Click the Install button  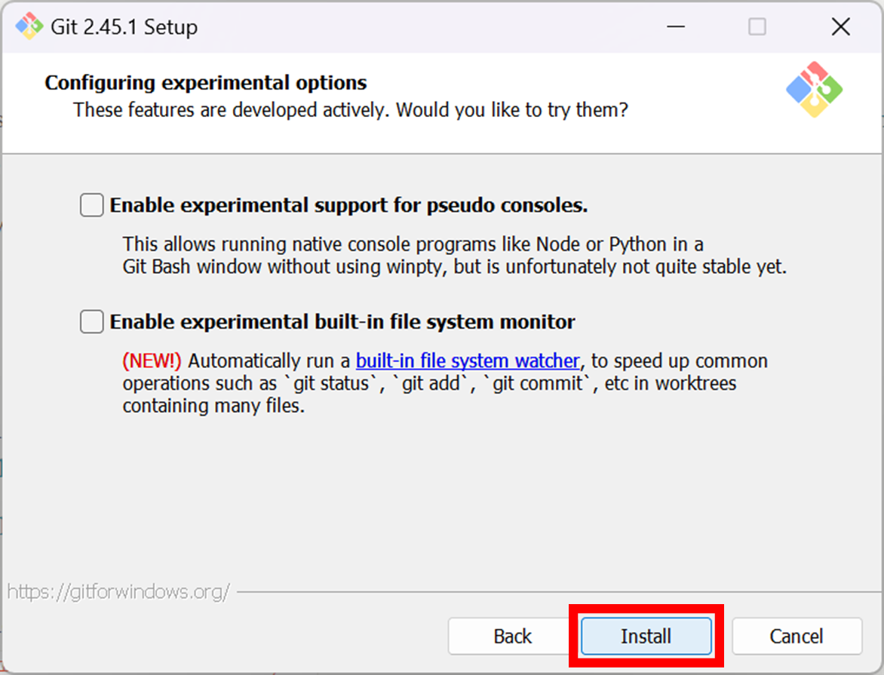(646, 636)
